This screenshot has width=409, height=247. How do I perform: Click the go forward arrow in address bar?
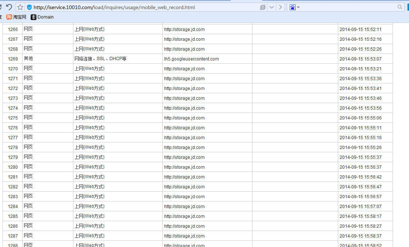coord(280,7)
